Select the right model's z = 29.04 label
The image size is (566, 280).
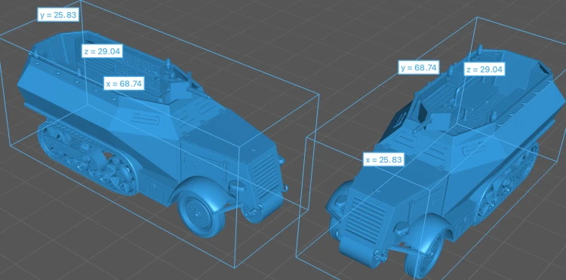(x=484, y=69)
